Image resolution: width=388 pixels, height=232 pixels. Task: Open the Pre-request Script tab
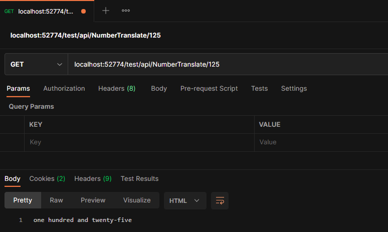point(209,88)
